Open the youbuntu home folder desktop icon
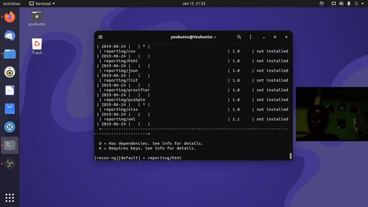Image resolution: width=368 pixels, height=207 pixels. (x=37, y=18)
